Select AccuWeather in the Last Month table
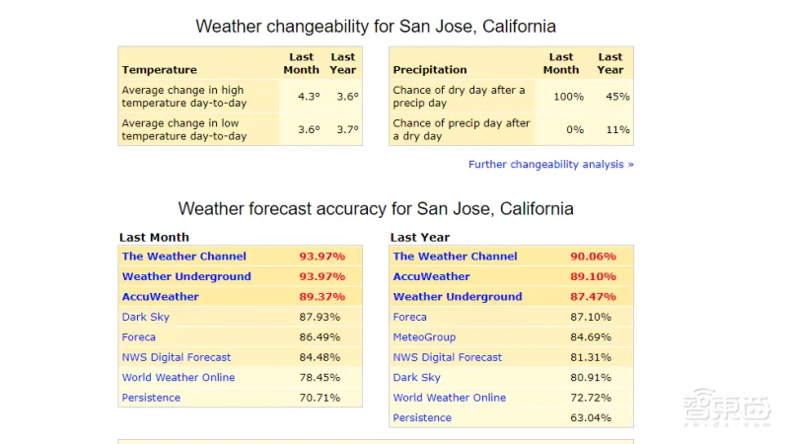 160,296
